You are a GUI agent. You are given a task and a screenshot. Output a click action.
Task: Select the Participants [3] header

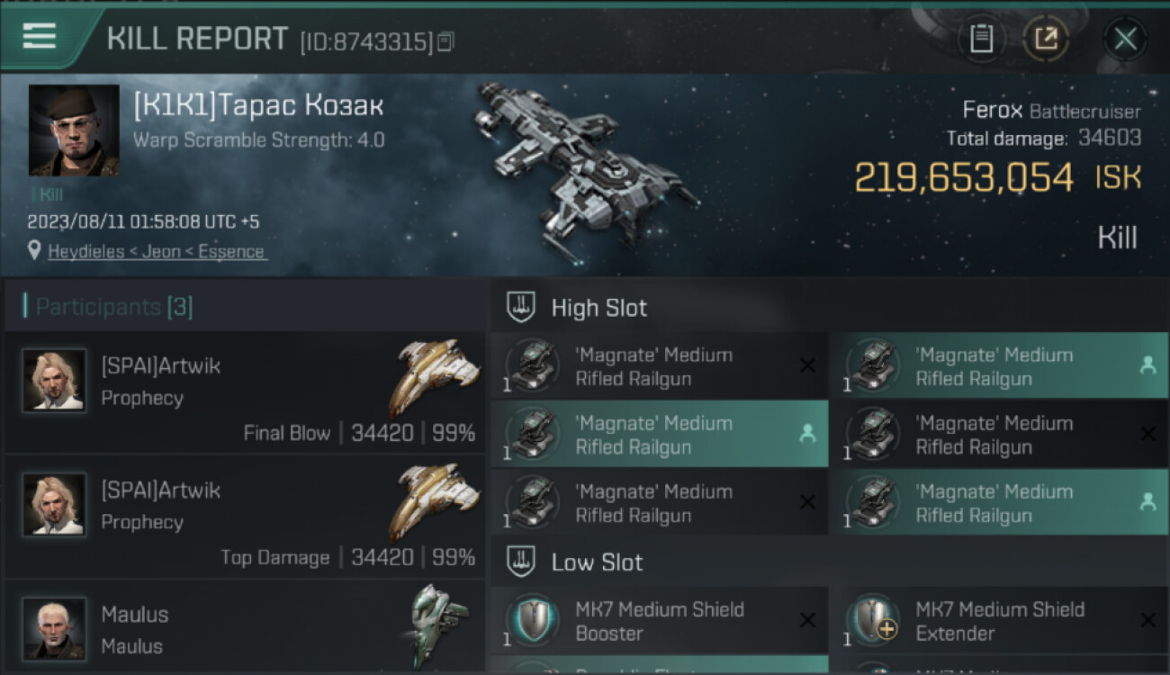[113, 307]
